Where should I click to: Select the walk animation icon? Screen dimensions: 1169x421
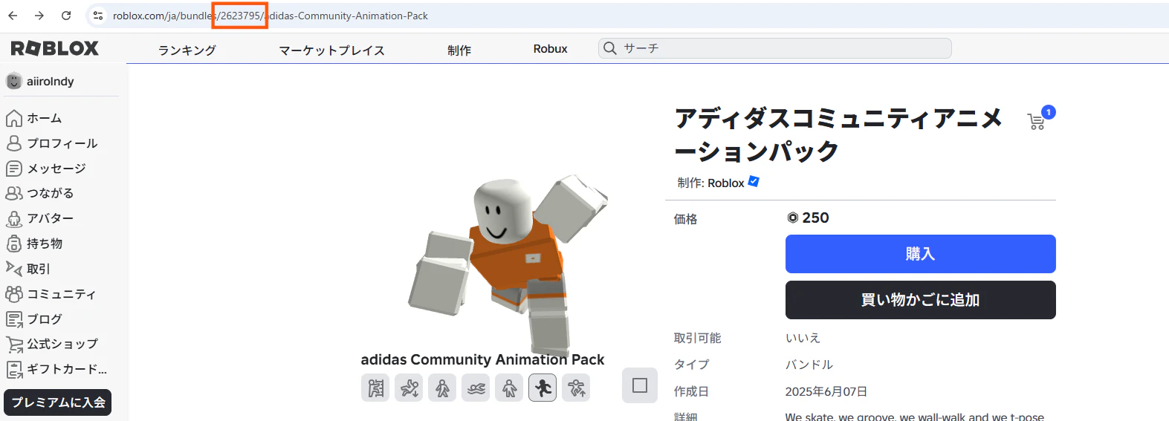[x=442, y=388]
